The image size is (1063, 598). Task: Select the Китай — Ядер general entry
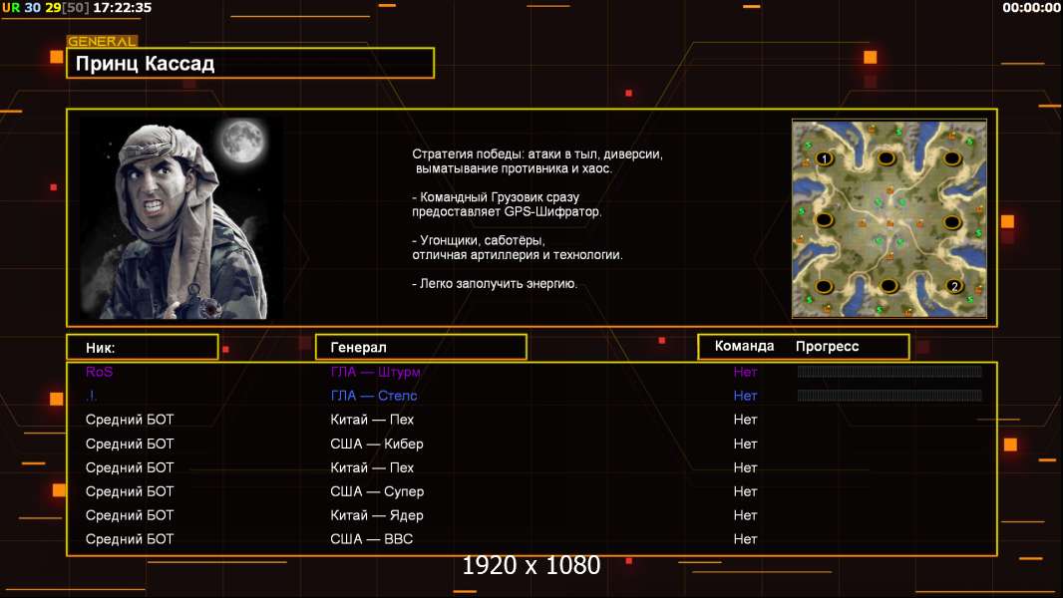click(x=377, y=515)
